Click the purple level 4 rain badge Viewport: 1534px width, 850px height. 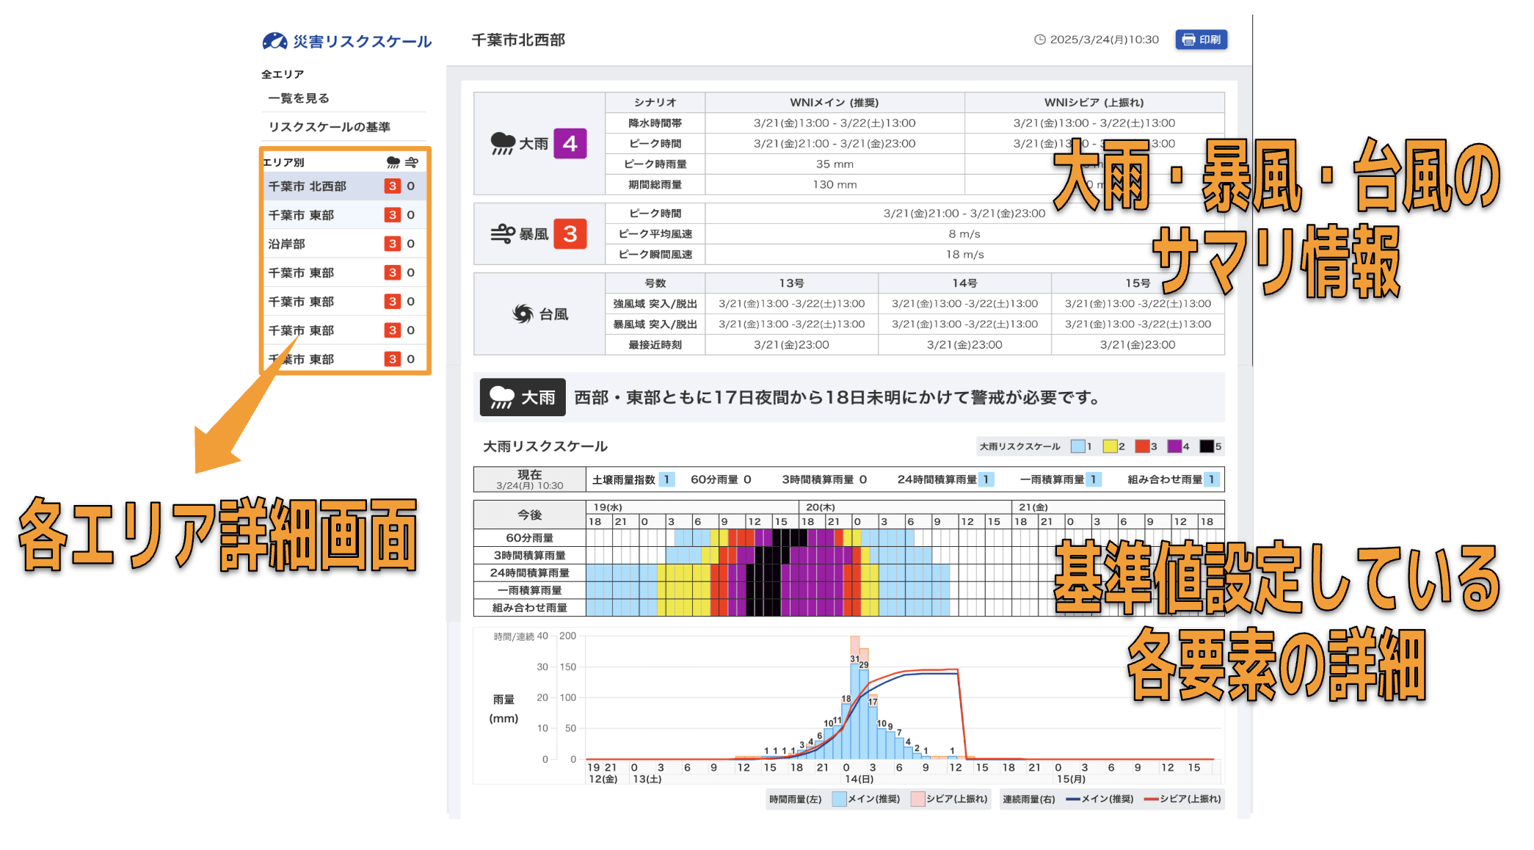pyautogui.click(x=570, y=143)
